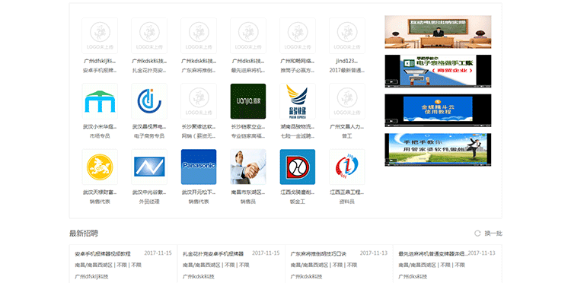Image resolution: width=571 pixels, height=283 pixels.
Task: Open the jind123 company placeholder logo
Action: click(347, 36)
